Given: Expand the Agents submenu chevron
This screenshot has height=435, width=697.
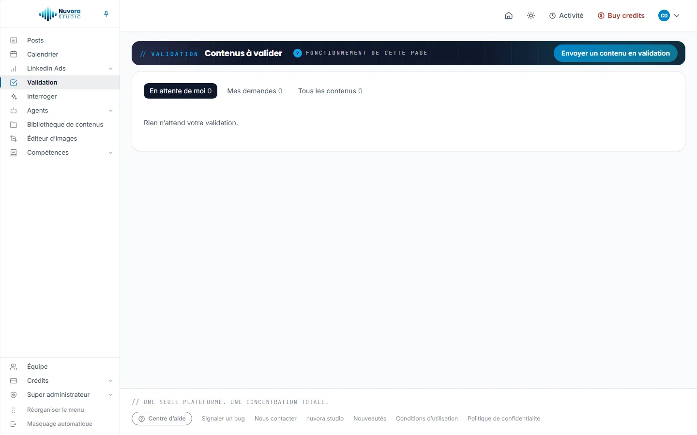Looking at the screenshot, I should pos(110,110).
